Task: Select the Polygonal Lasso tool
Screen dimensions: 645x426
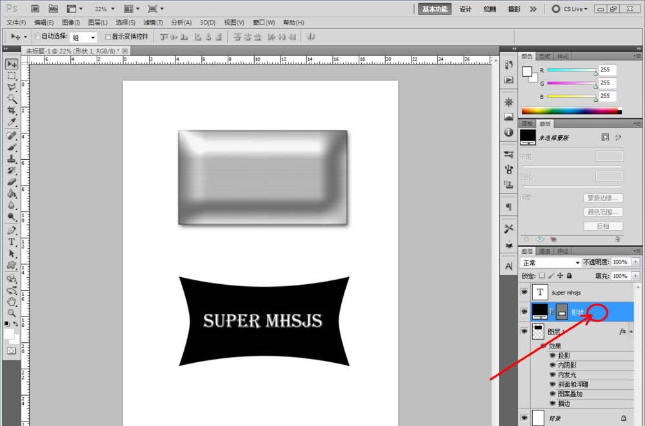Action: [12, 87]
